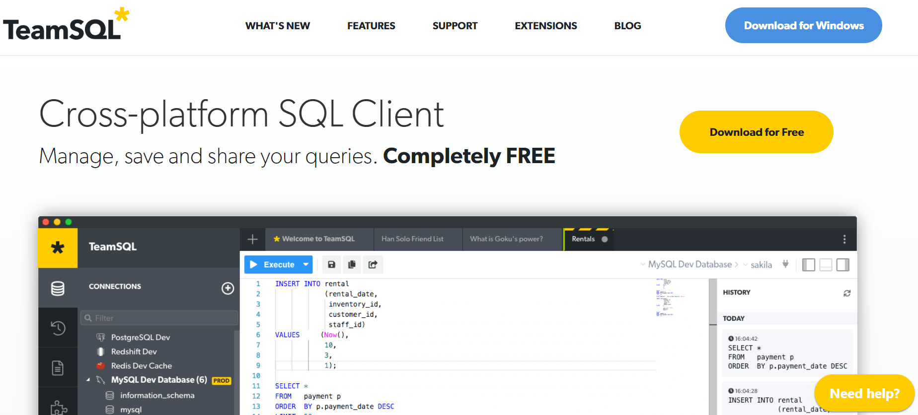Open the EXTENSIONS menu item
The image size is (918, 415).
click(x=546, y=26)
